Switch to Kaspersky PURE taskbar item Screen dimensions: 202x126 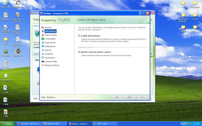(55, 124)
